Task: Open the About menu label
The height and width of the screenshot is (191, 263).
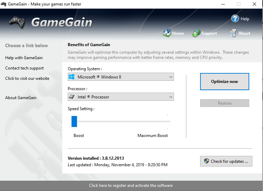Action: pyautogui.click(x=244, y=33)
